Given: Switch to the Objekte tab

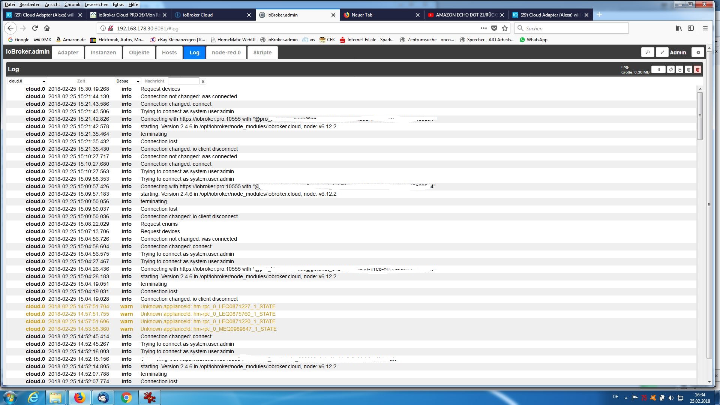Looking at the screenshot, I should [139, 52].
